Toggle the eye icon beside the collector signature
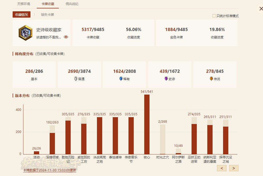Screen dimensions: 263x176 [x=66, y=37]
